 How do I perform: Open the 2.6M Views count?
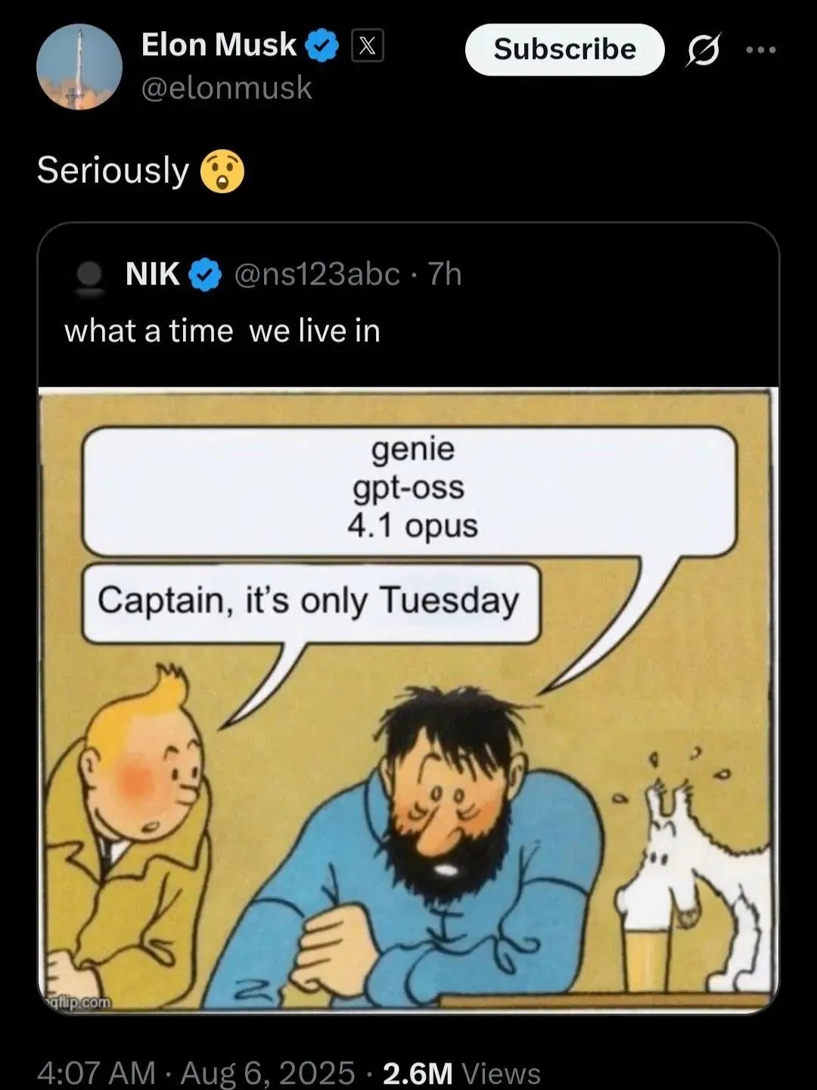(461, 1073)
